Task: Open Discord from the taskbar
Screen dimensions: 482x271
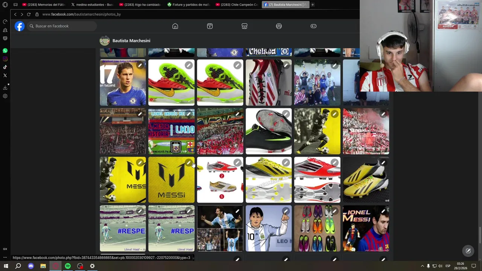Action: coord(31,266)
